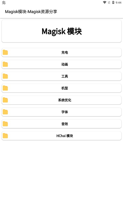Screen dimensions: 123x219
Task: Tap the folder icon beside 音效
Action: pyautogui.click(x=5, y=124)
